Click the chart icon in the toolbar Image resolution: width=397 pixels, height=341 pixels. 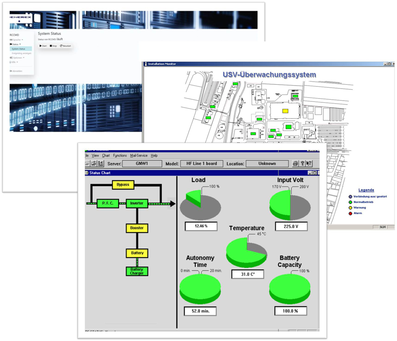click(100, 163)
